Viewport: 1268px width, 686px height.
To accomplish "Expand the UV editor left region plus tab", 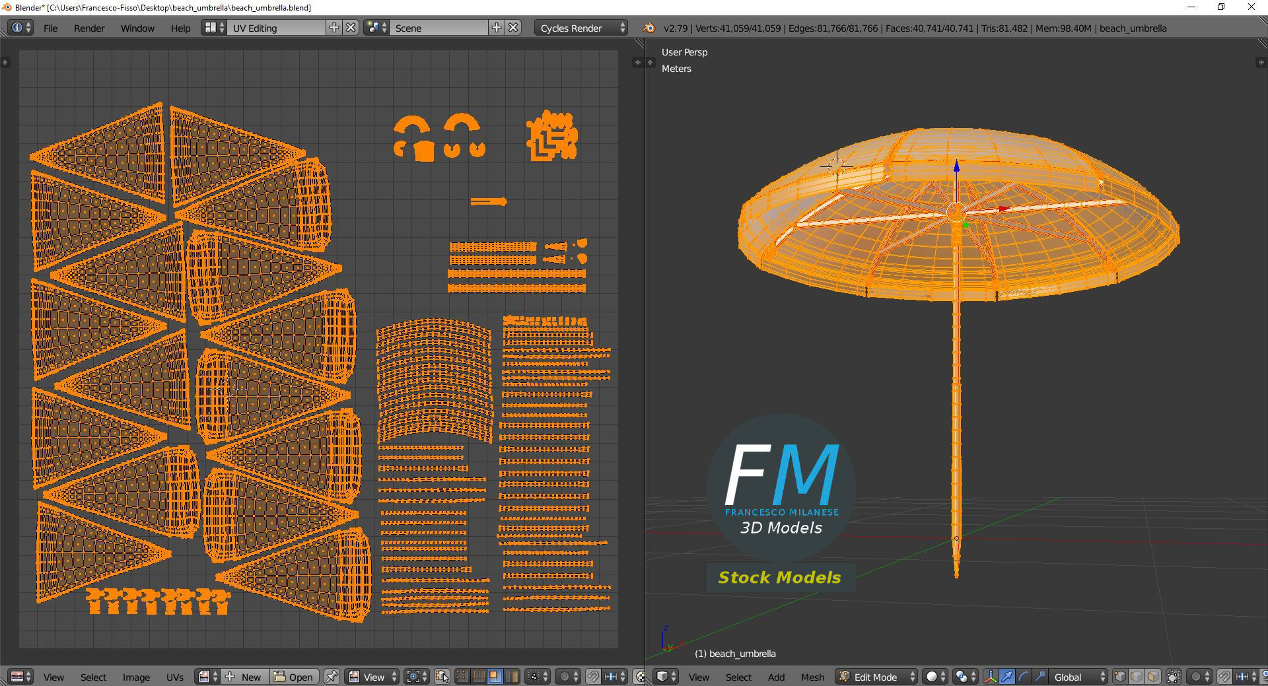I will [5, 62].
